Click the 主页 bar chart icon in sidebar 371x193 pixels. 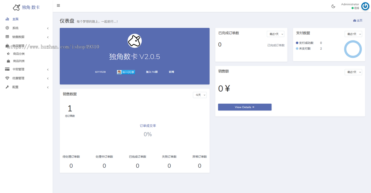click(7, 19)
